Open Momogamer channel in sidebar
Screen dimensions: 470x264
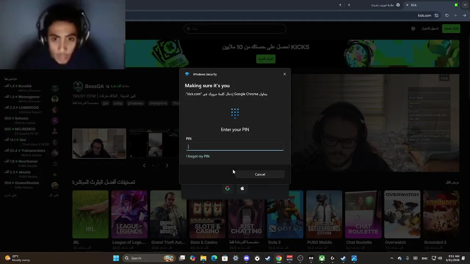[x=31, y=99]
